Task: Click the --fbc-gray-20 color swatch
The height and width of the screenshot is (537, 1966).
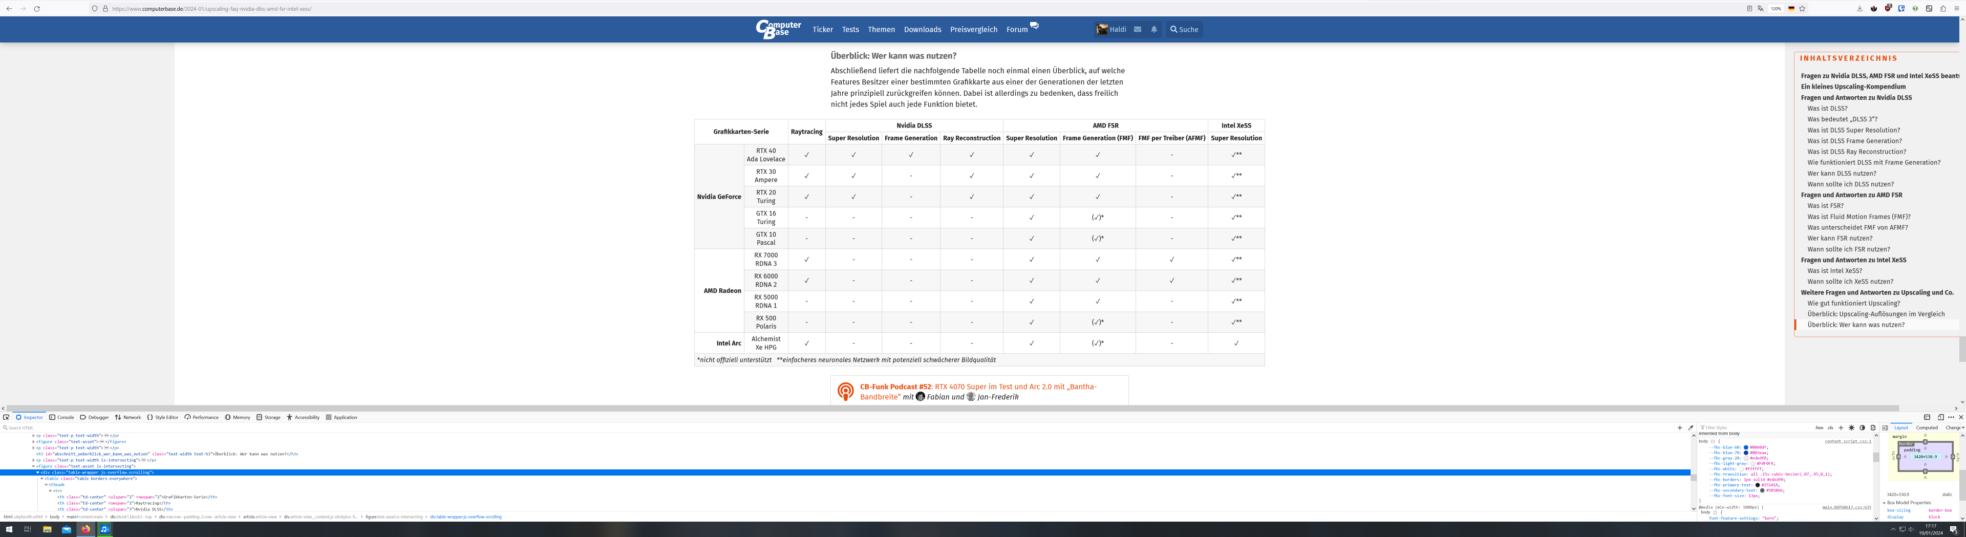Action: [1746, 459]
